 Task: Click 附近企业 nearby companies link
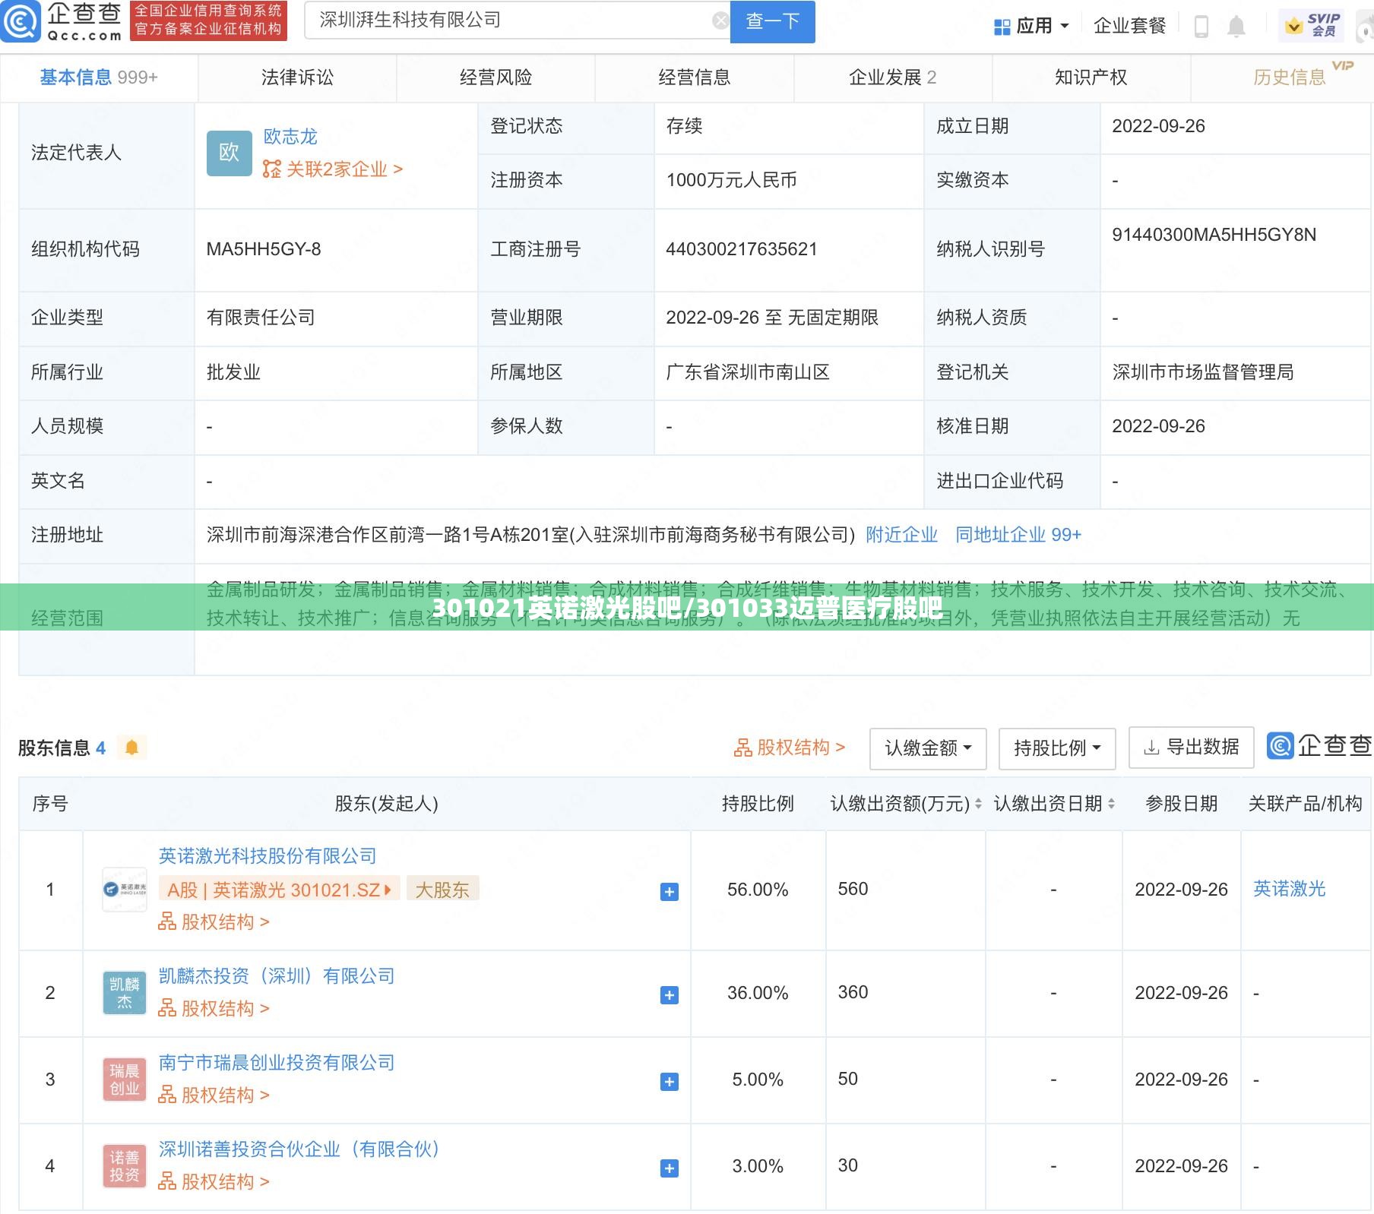(901, 535)
